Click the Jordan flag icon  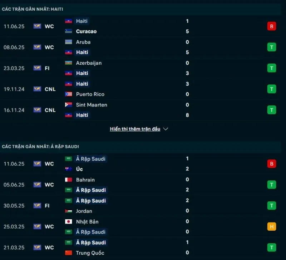click(x=69, y=211)
